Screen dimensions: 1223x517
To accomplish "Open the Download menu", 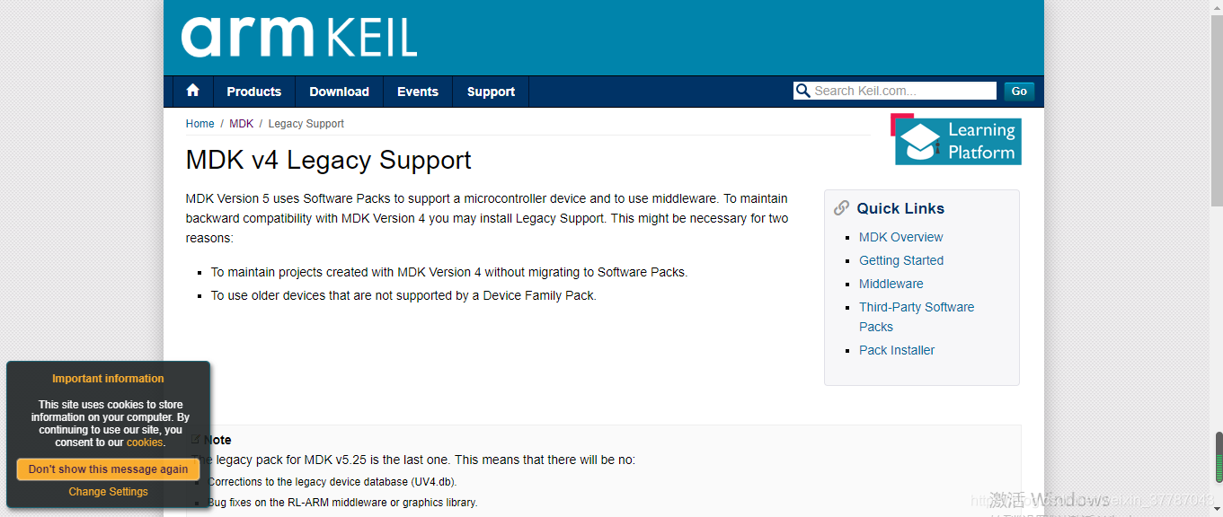I will point(340,92).
